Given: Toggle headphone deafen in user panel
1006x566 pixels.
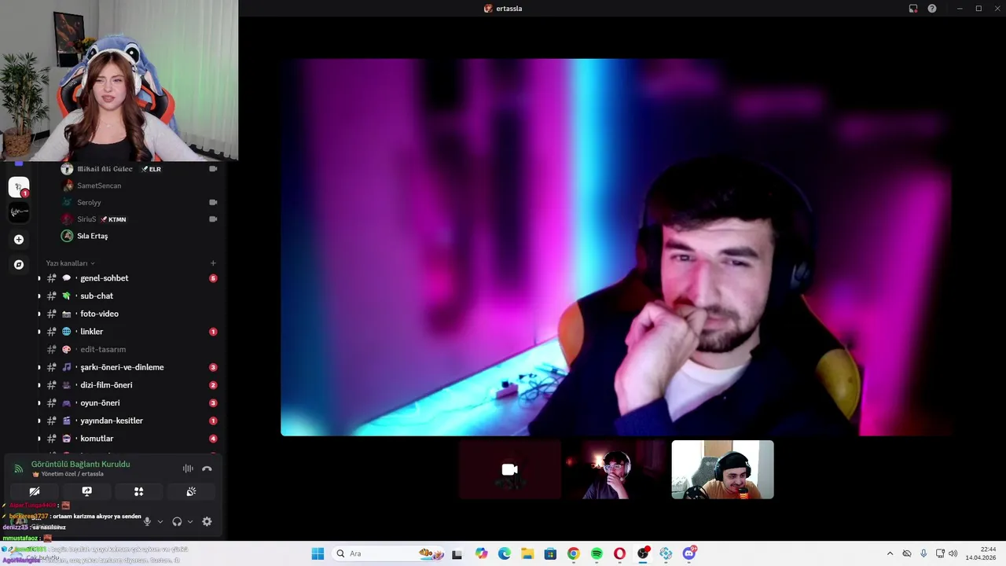Looking at the screenshot, I should coord(177,521).
